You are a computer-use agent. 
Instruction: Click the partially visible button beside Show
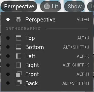(91, 6)
